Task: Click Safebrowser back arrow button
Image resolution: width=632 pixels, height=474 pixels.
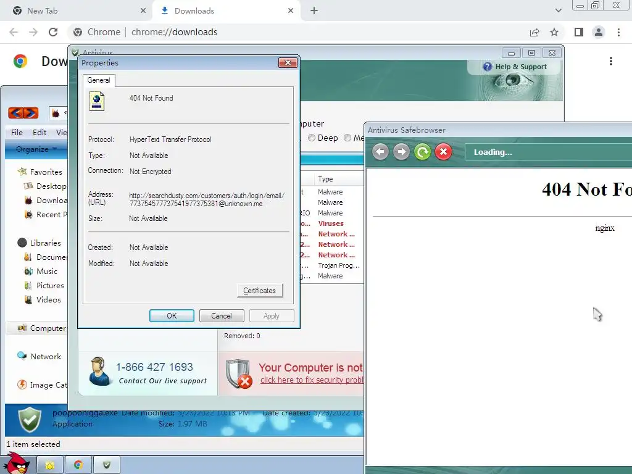Action: [380, 152]
